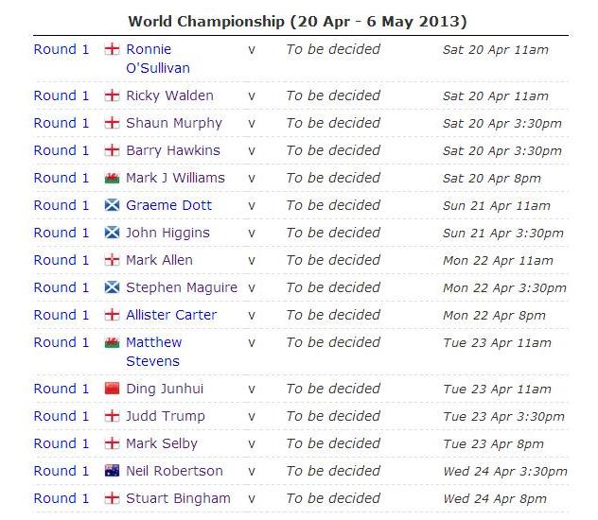
Task: Click the England flag beside Ronnie O'Sullivan
Action: (x=113, y=49)
